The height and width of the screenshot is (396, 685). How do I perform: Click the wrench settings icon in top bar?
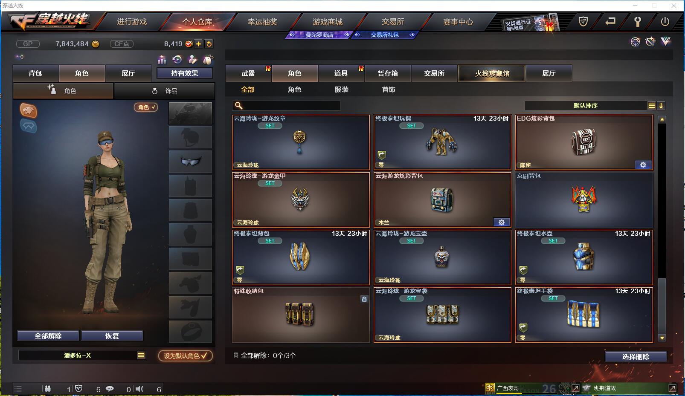637,21
